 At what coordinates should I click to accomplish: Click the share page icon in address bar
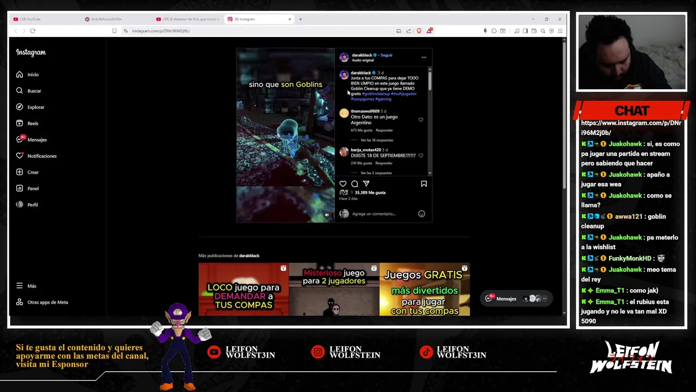[x=408, y=31]
